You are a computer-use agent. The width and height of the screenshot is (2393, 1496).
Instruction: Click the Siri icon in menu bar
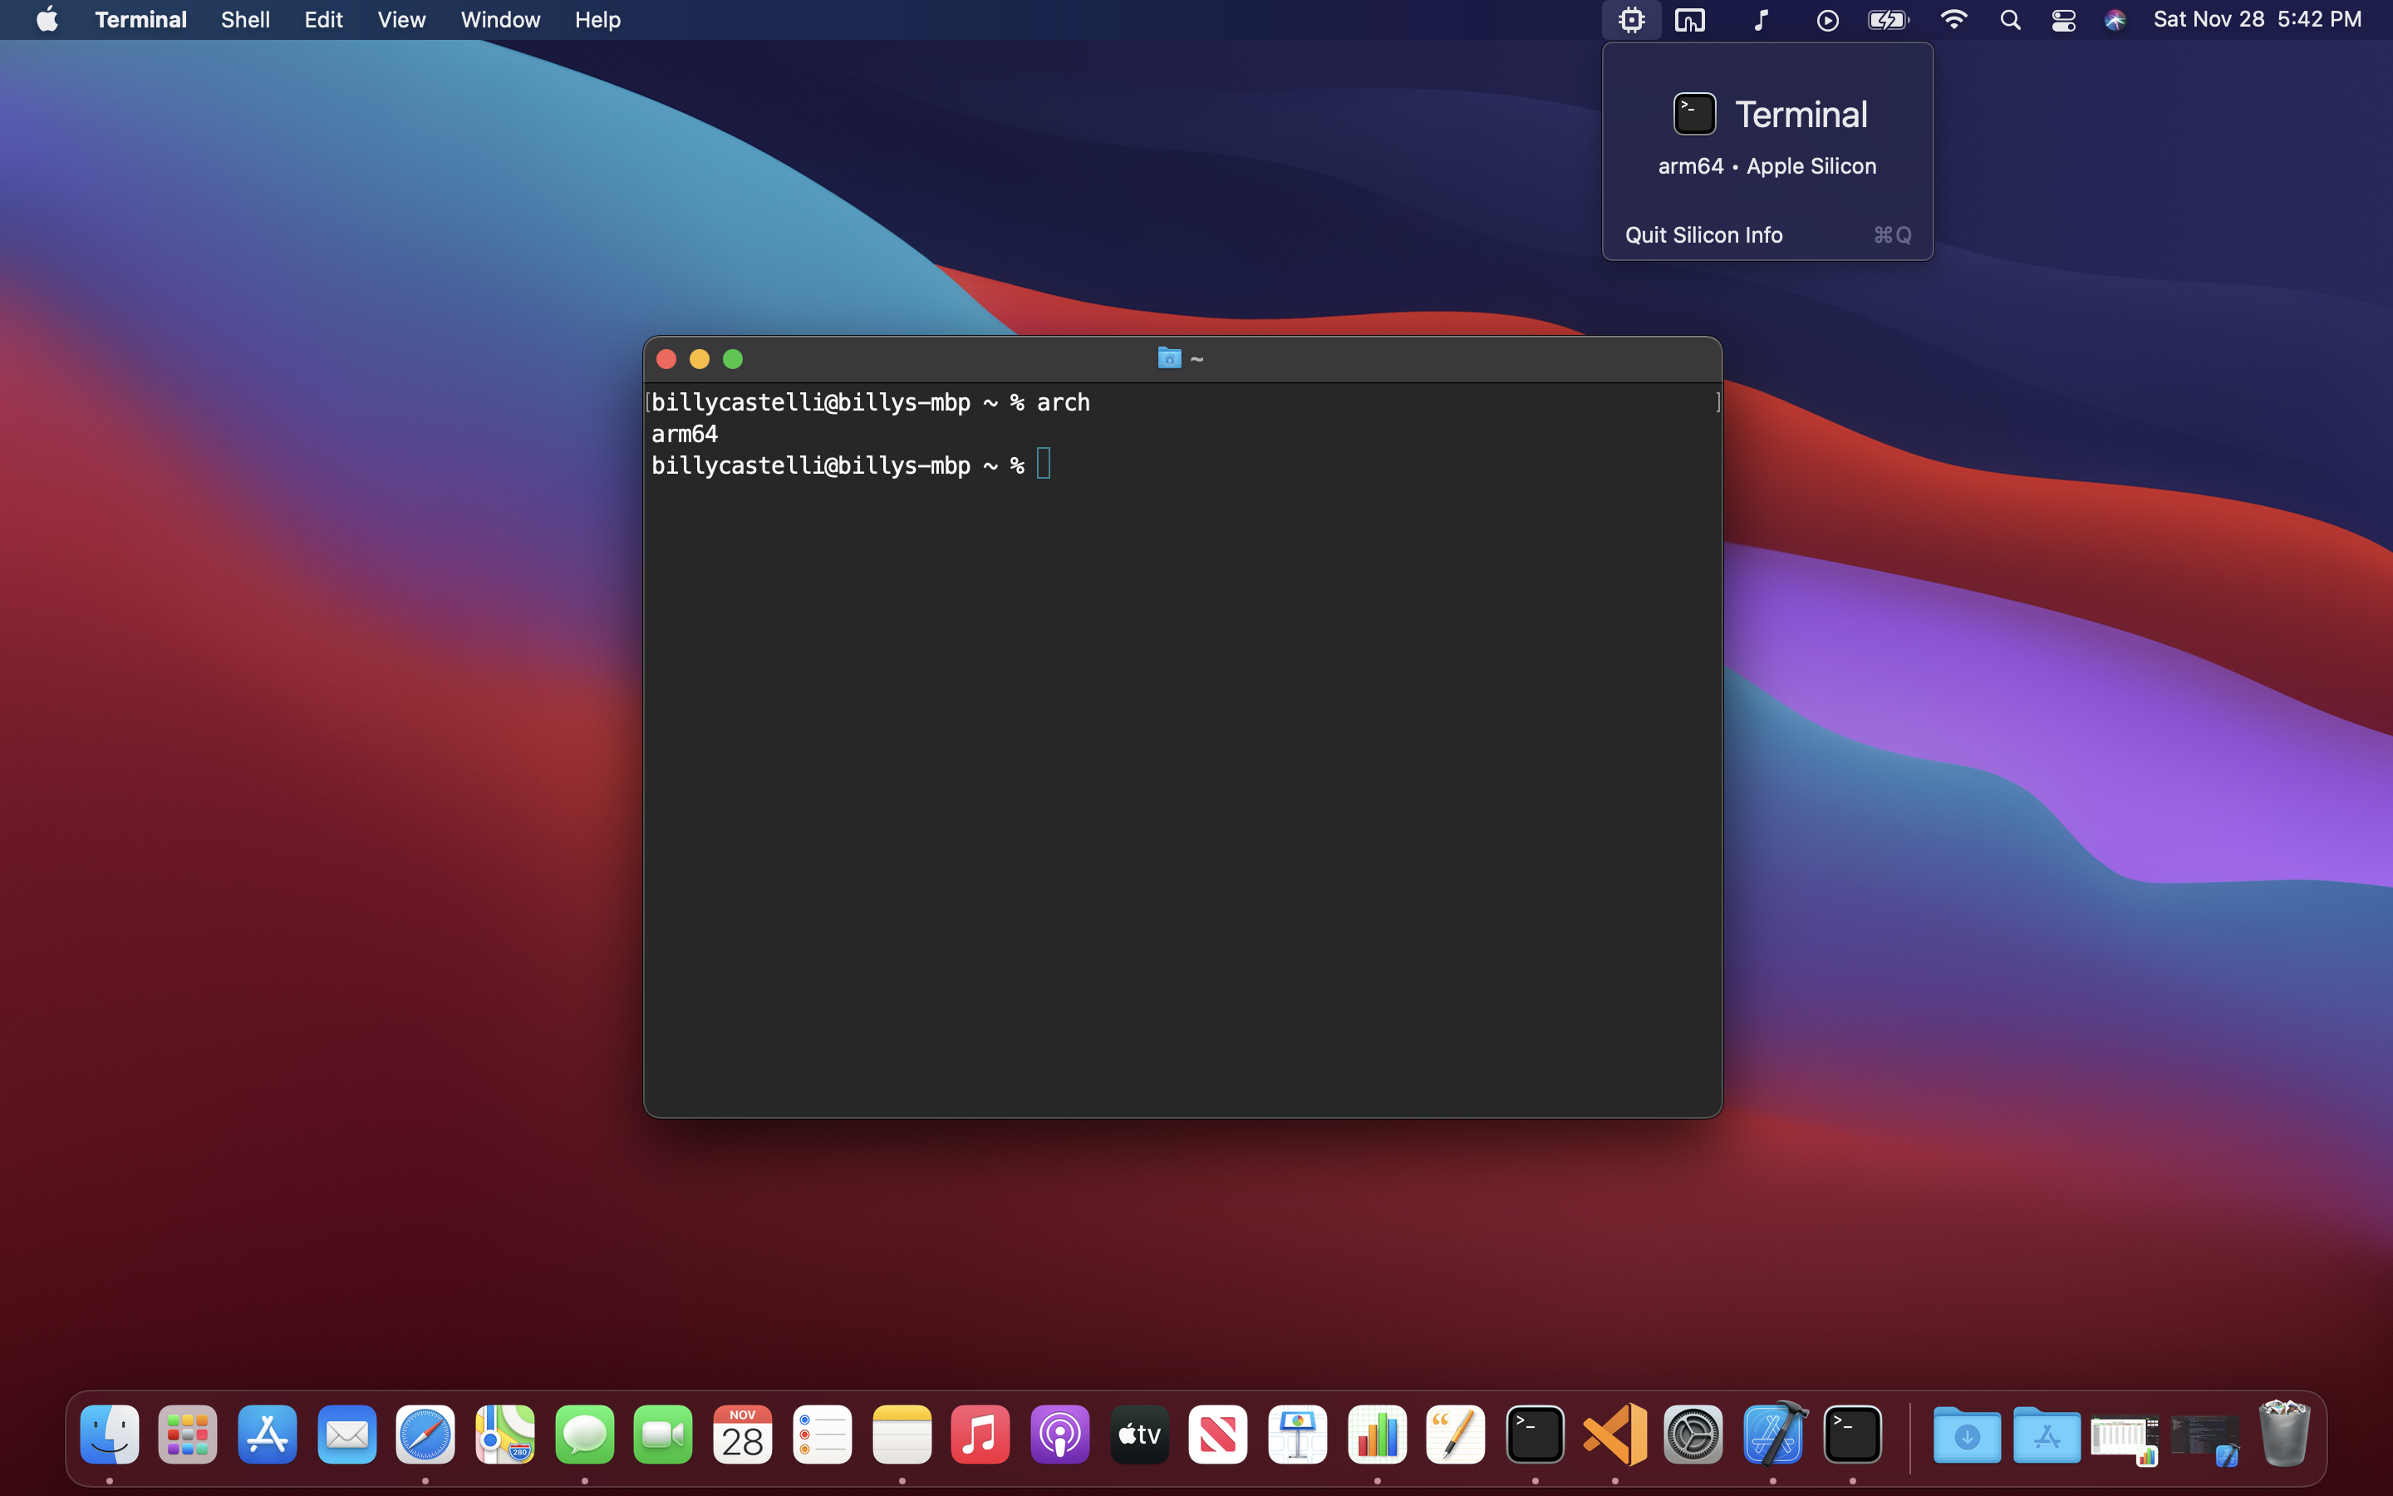pos(2114,20)
